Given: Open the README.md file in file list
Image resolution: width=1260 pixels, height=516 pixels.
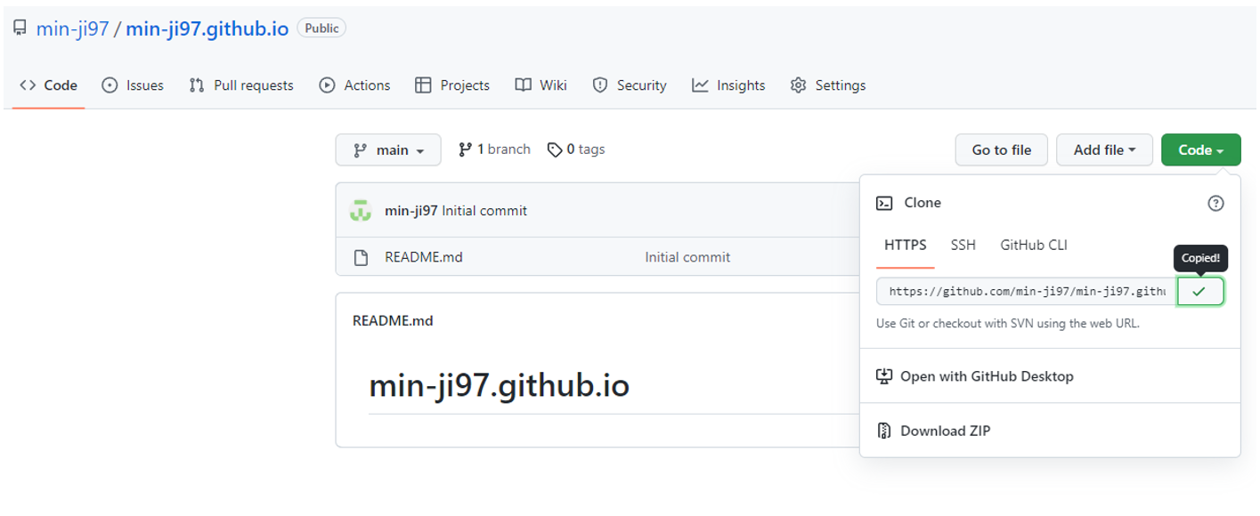Looking at the screenshot, I should (424, 258).
